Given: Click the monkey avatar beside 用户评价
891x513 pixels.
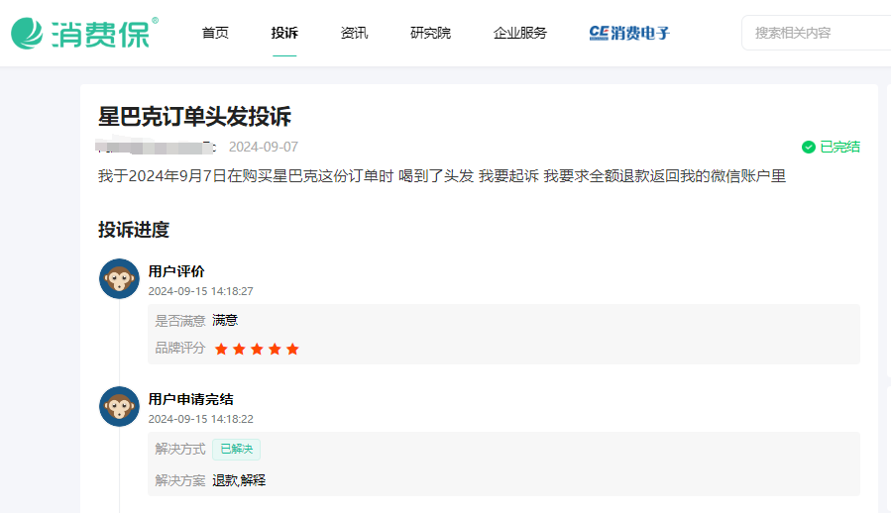Looking at the screenshot, I should (x=119, y=279).
